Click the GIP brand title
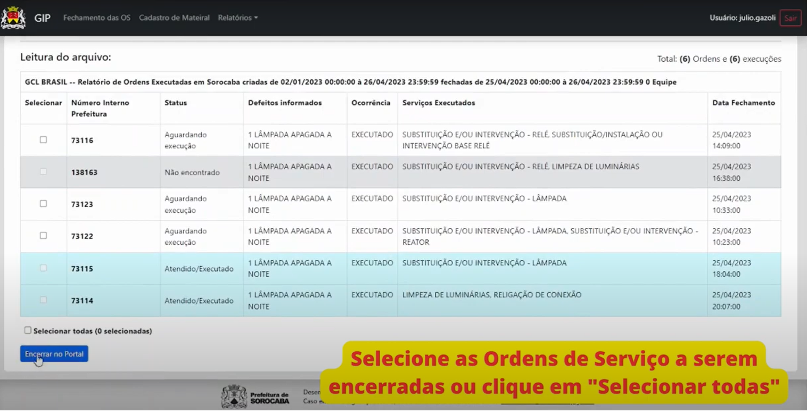Screen dimensions: 807x413 pos(43,18)
